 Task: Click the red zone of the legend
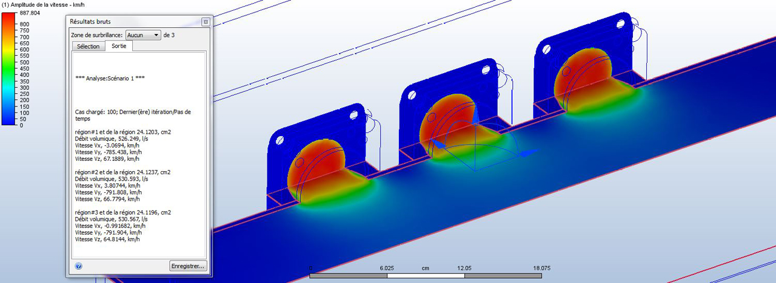click(10, 21)
